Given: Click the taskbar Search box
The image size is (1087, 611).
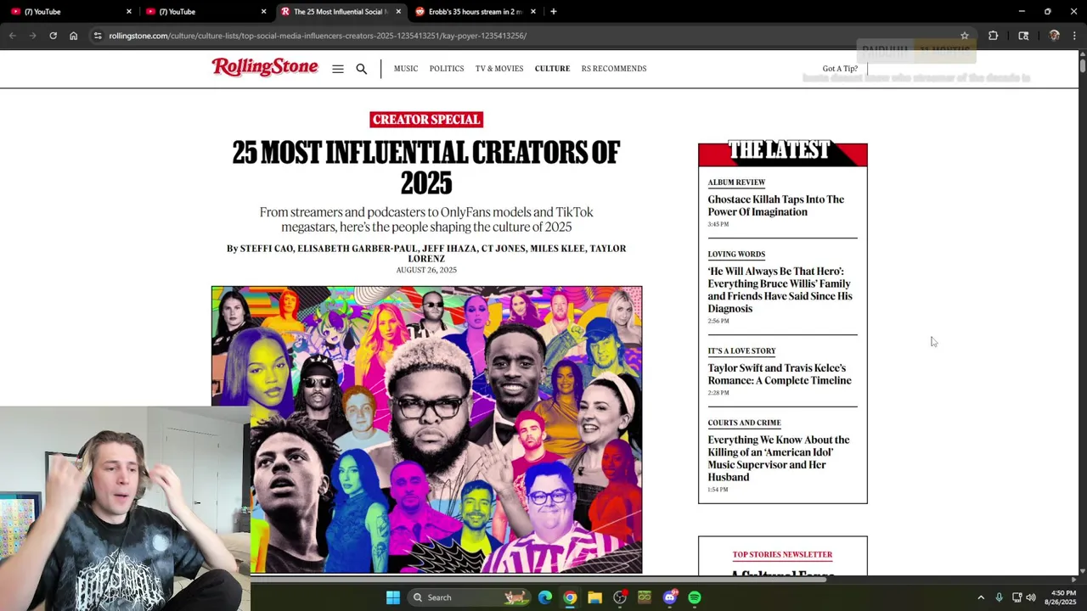Looking at the screenshot, I should coord(470,597).
